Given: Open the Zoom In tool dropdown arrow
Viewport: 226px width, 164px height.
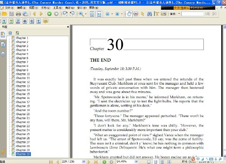Looking at the screenshot, I should (x=86, y=14).
